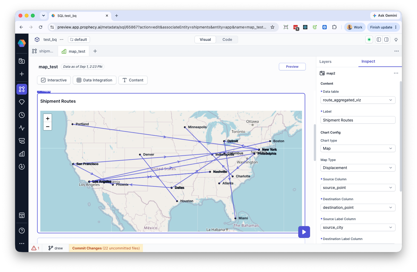Image resolution: width=417 pixels, height=272 pixels.
Task: Toggle the left panel layout icon
Action: (x=379, y=40)
